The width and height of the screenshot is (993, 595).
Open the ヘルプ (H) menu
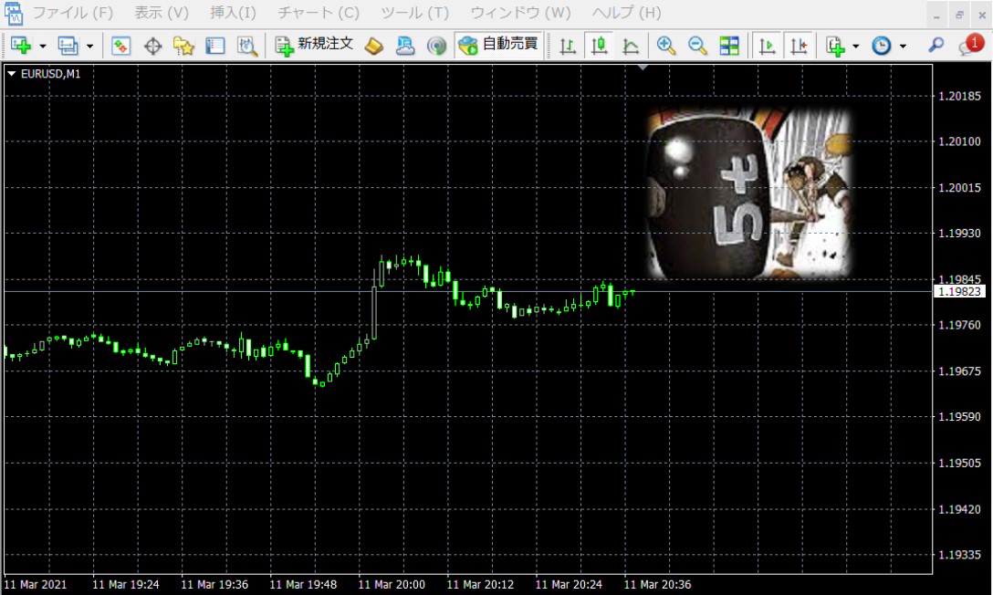(626, 13)
